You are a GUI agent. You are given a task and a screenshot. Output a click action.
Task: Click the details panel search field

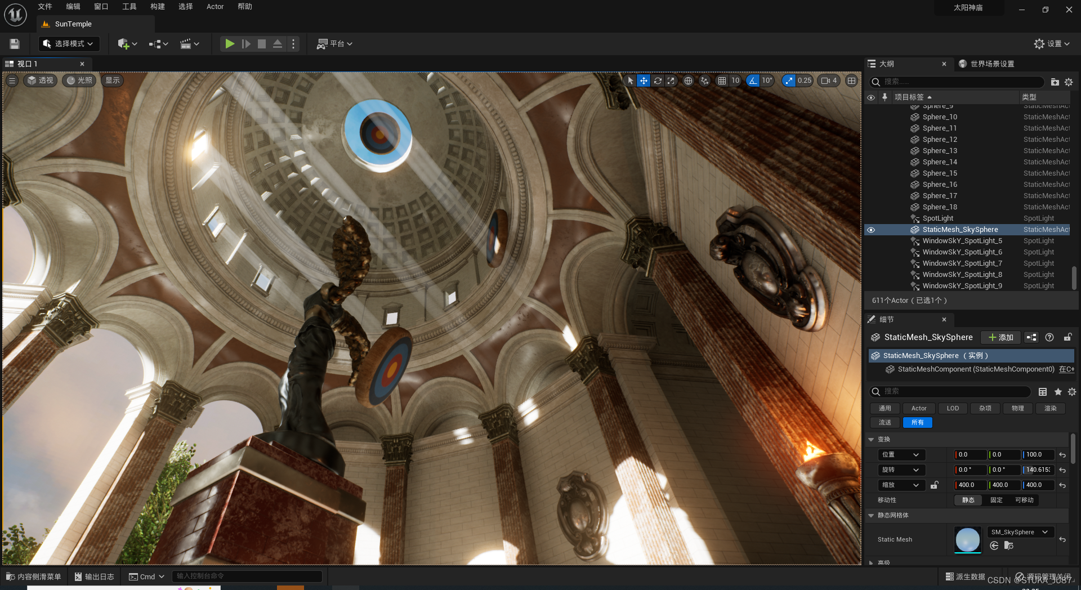coord(950,391)
